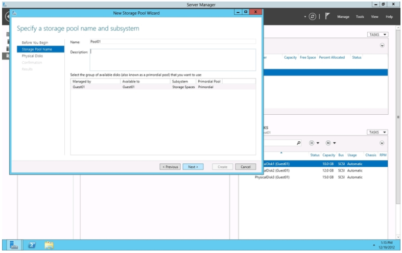Open the storage pools TASKS dropdown

pos(377,35)
